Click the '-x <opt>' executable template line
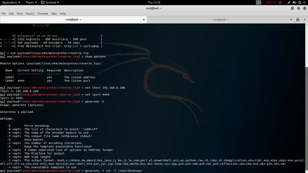308x173 pixels. coord(42,167)
